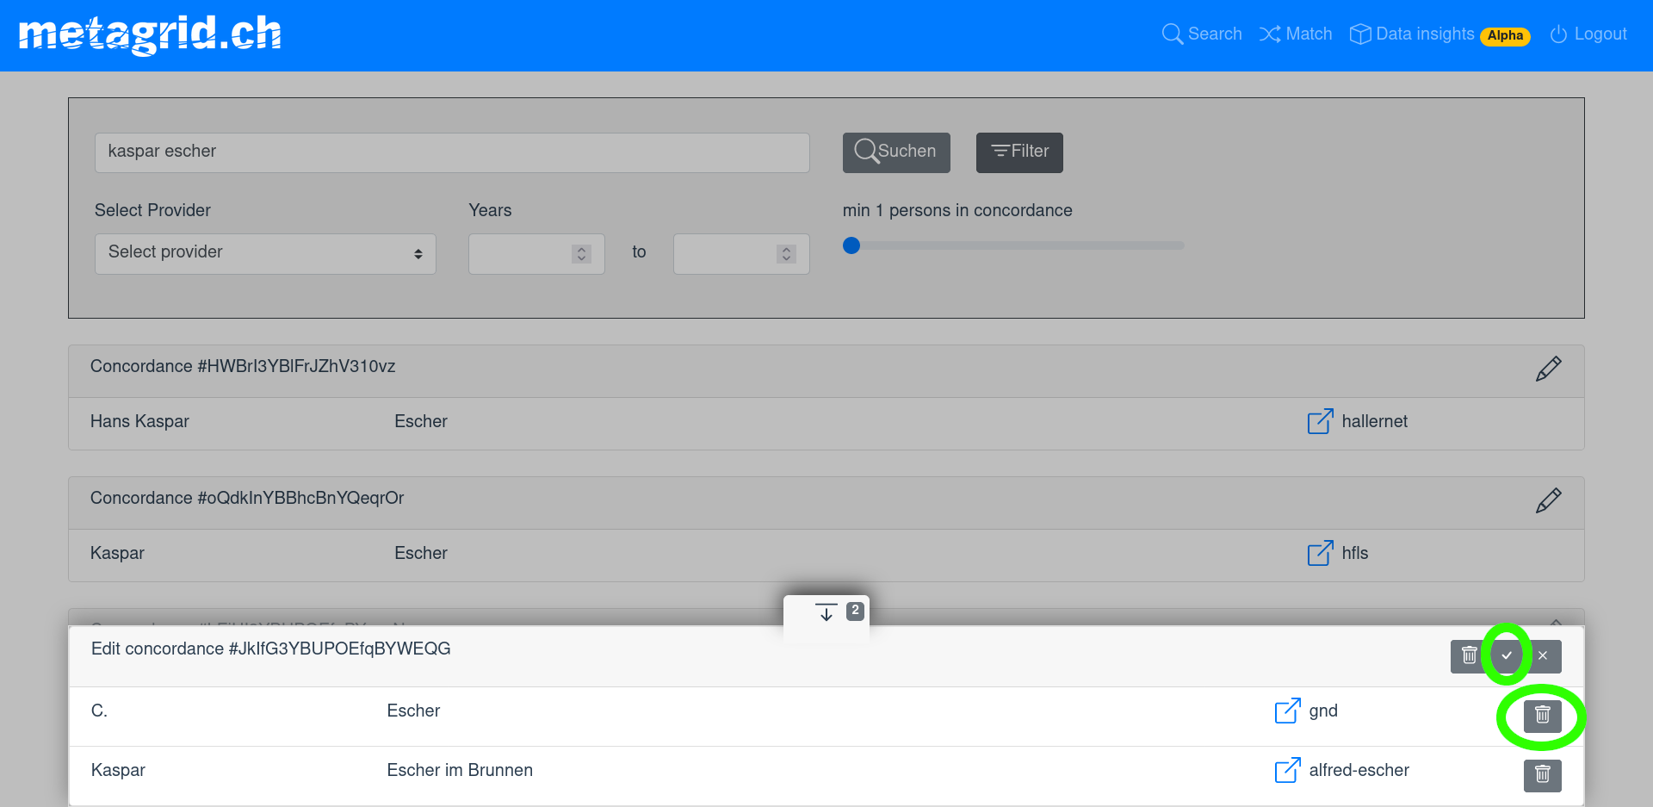Image resolution: width=1653 pixels, height=807 pixels.
Task: Open the alfred-escher external link
Action: (1287, 770)
